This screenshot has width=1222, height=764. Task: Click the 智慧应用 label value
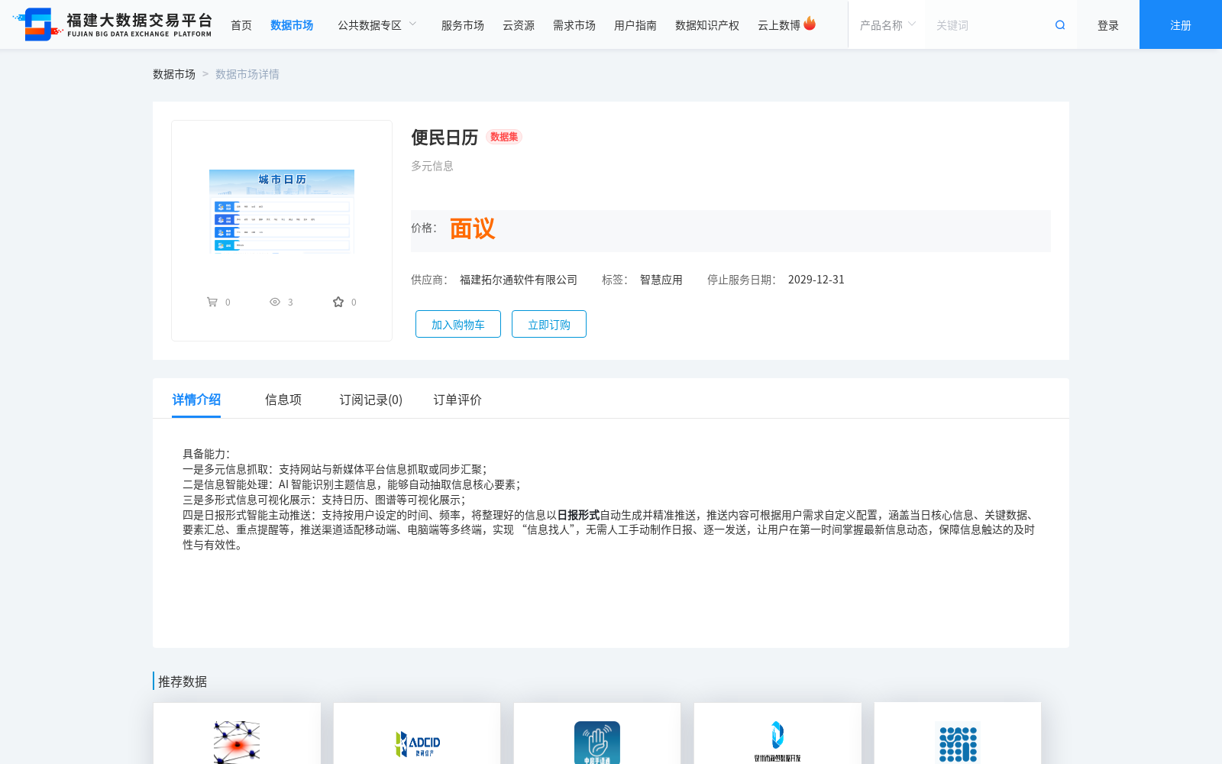[x=661, y=280]
